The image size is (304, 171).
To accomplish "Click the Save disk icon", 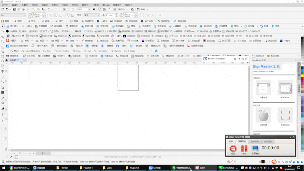I will tap(14, 9).
